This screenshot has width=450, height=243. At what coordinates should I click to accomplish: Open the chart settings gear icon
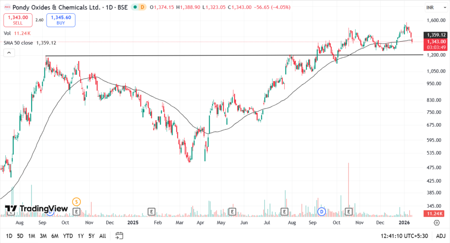[436, 222]
